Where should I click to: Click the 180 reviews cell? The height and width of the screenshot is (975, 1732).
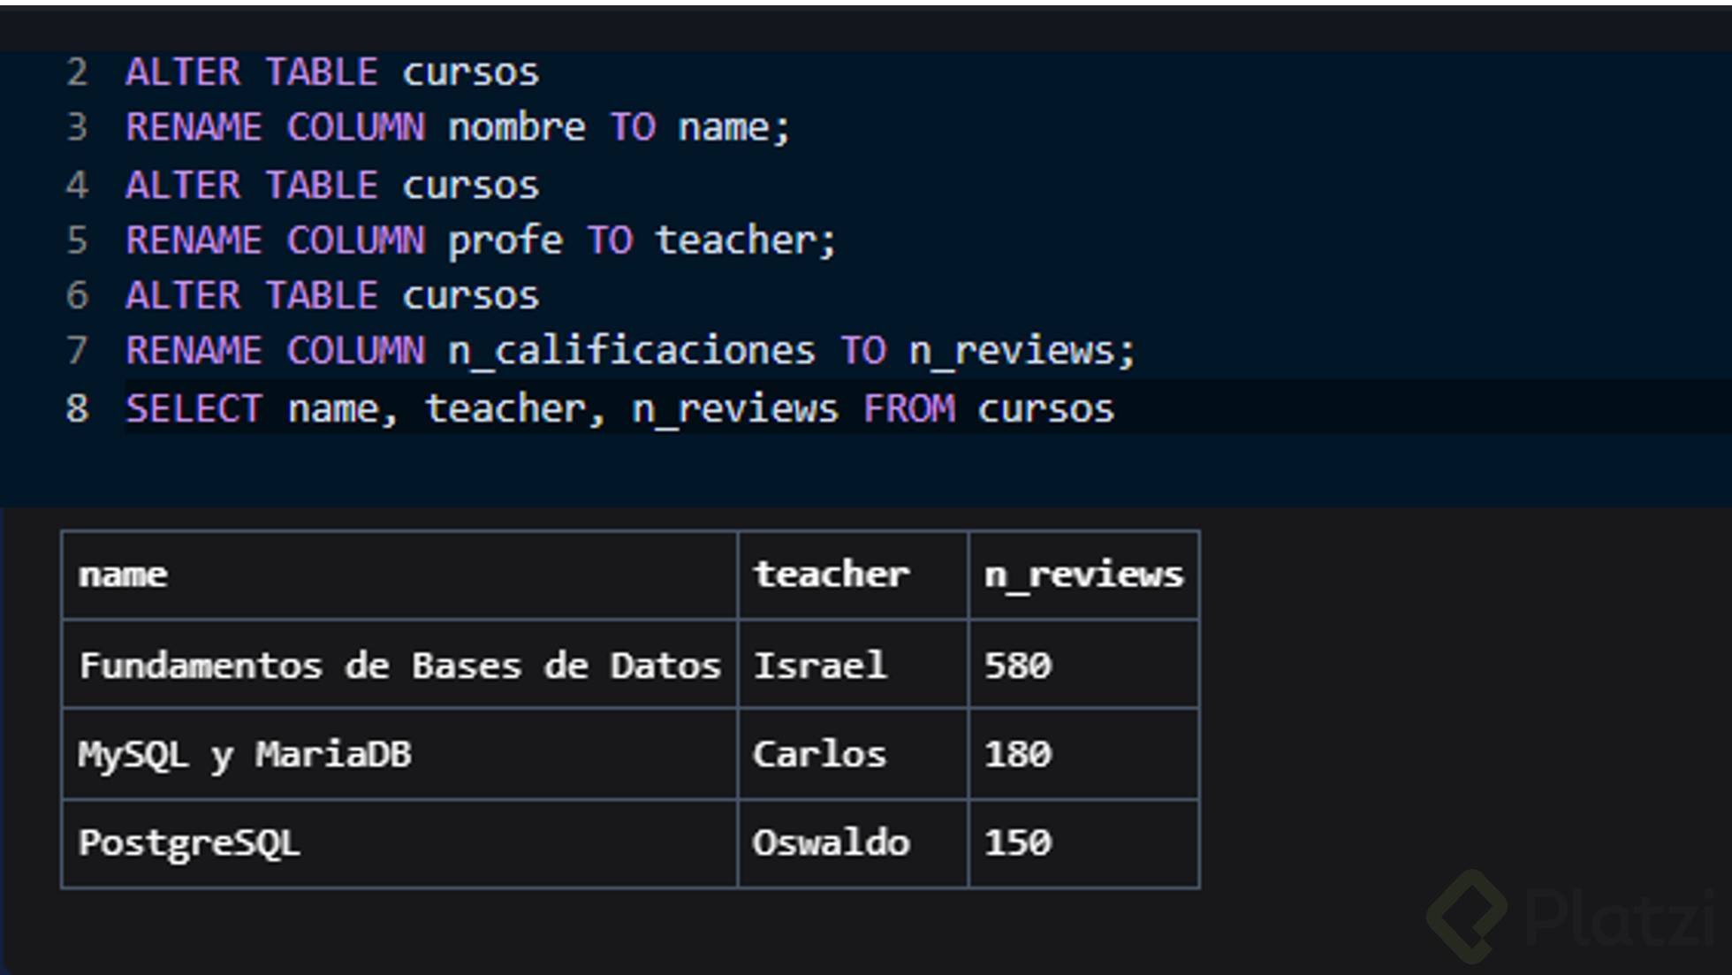(1018, 755)
